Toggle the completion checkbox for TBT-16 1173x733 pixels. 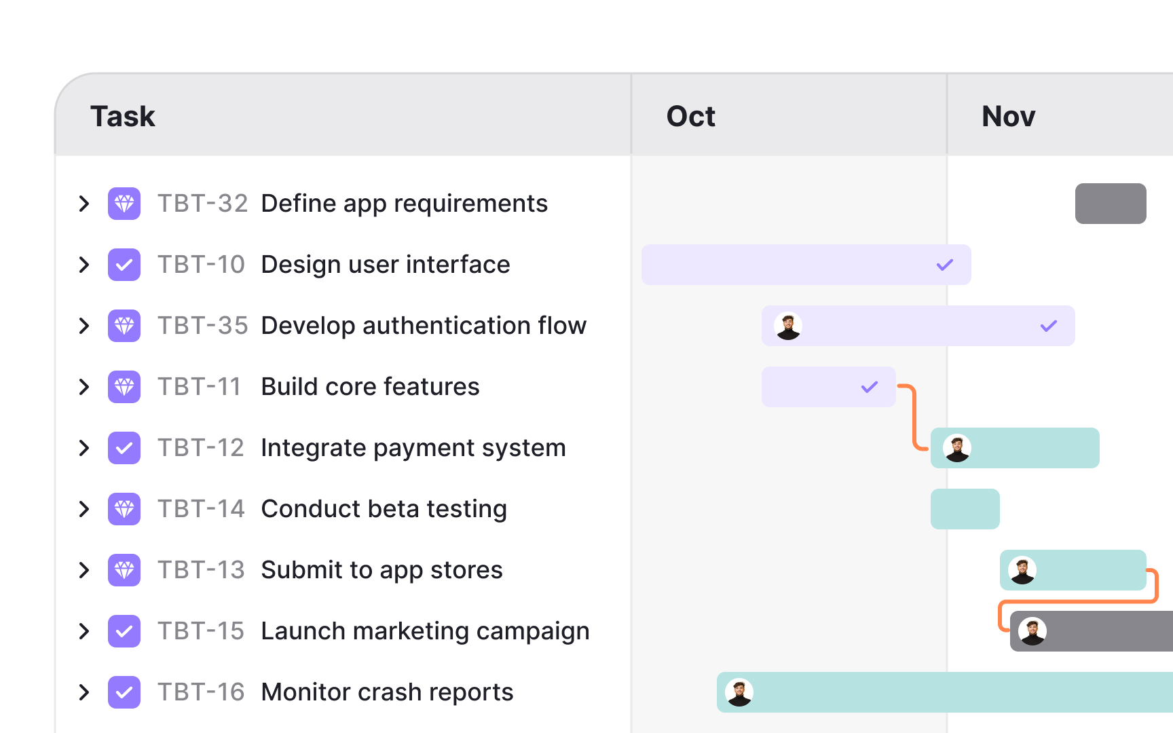coord(124,692)
